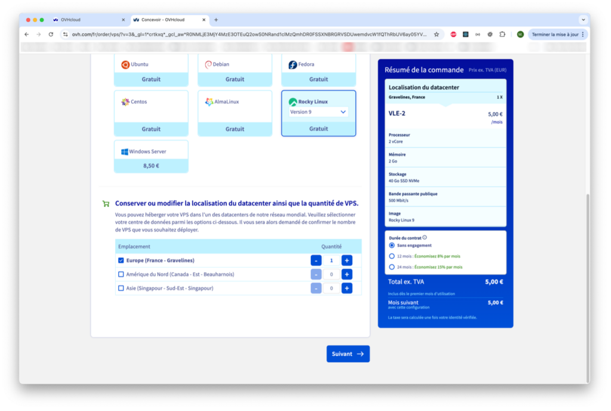Click the Emplacement column header
The image size is (611, 411).
click(x=134, y=246)
